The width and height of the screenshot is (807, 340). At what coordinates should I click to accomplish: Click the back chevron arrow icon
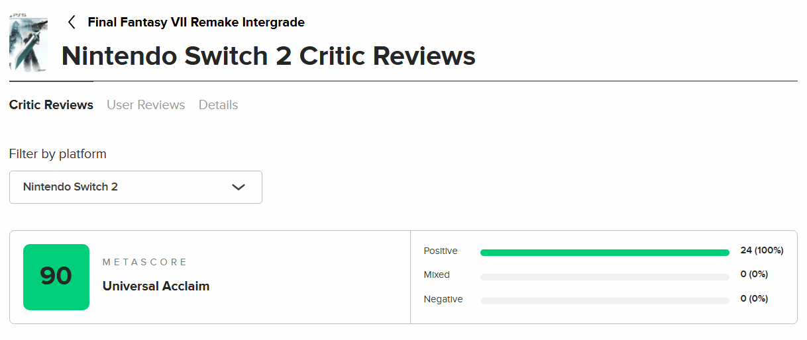(x=72, y=22)
